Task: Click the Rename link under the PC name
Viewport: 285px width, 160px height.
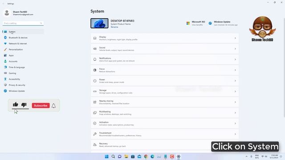Action: coord(114,27)
